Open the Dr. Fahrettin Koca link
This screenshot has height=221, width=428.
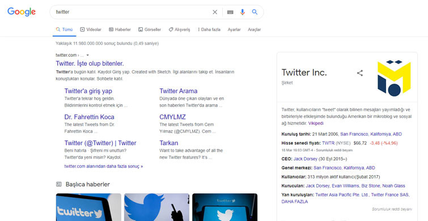click(x=89, y=117)
